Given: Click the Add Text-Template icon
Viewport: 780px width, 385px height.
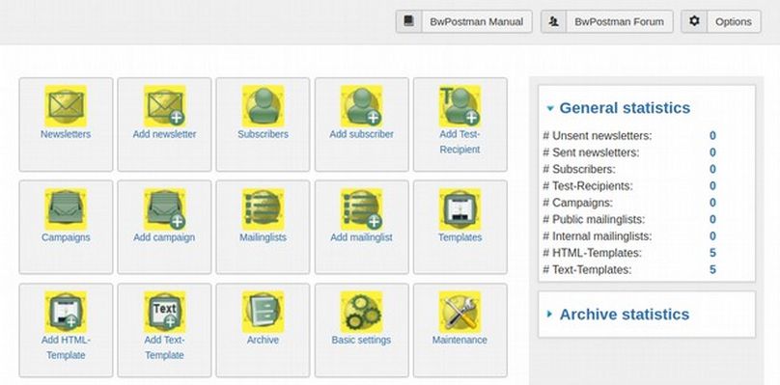Looking at the screenshot, I should [165, 312].
